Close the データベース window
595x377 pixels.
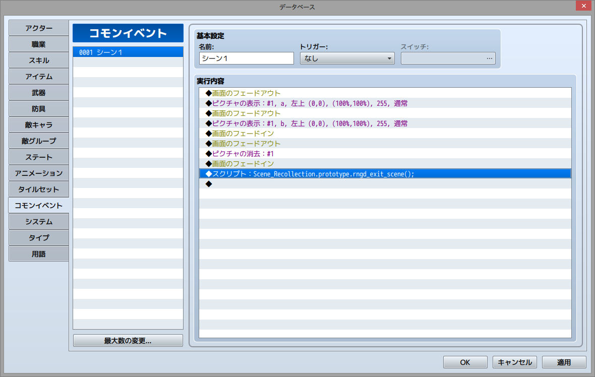coord(583,6)
